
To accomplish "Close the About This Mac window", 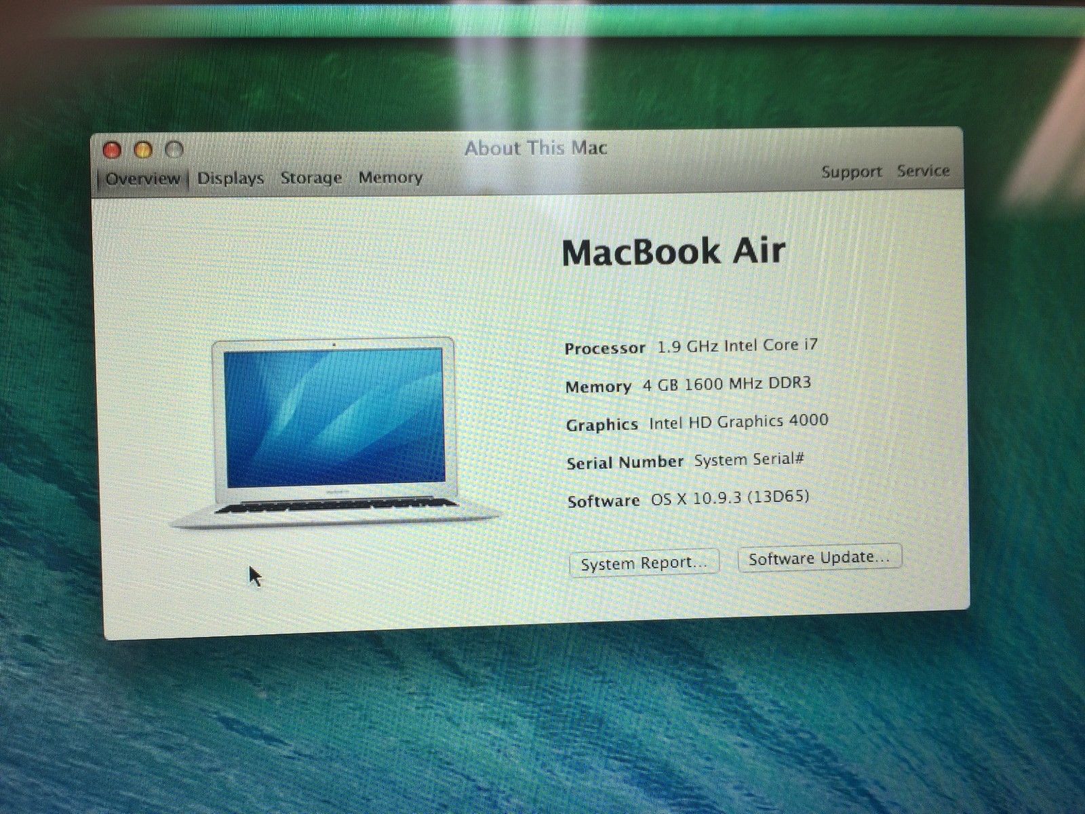I will click(x=113, y=150).
